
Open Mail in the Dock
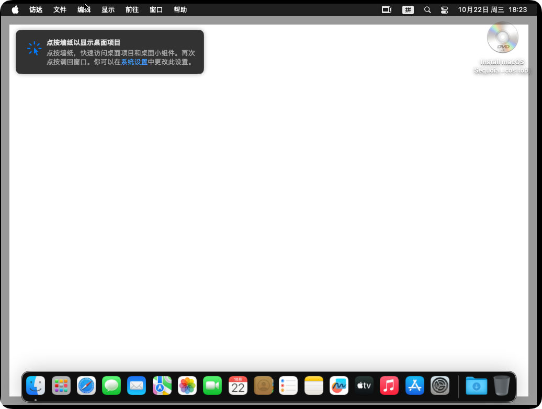tap(137, 385)
